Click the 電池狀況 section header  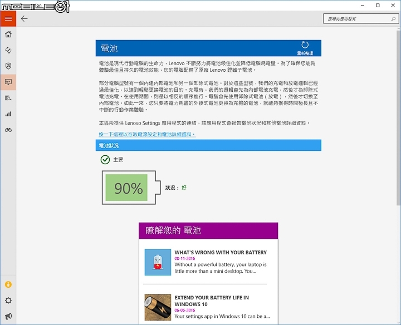click(x=208, y=145)
